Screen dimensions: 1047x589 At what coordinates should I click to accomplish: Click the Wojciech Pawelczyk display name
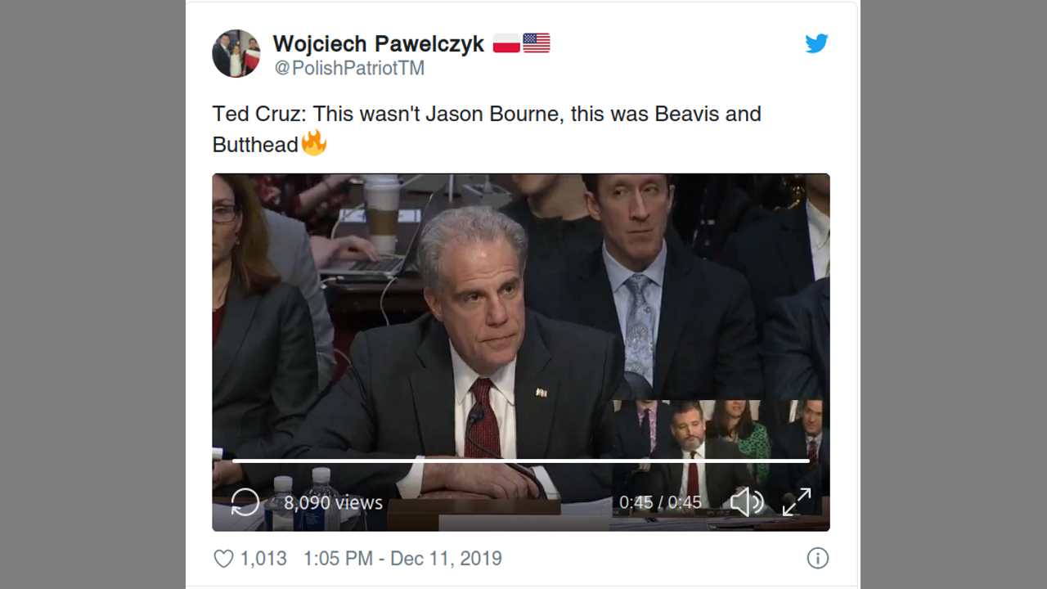pyautogui.click(x=379, y=43)
